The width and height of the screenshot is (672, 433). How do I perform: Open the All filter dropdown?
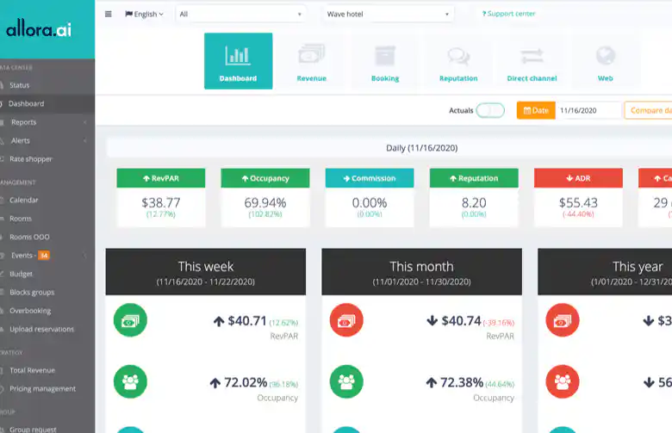[241, 14]
